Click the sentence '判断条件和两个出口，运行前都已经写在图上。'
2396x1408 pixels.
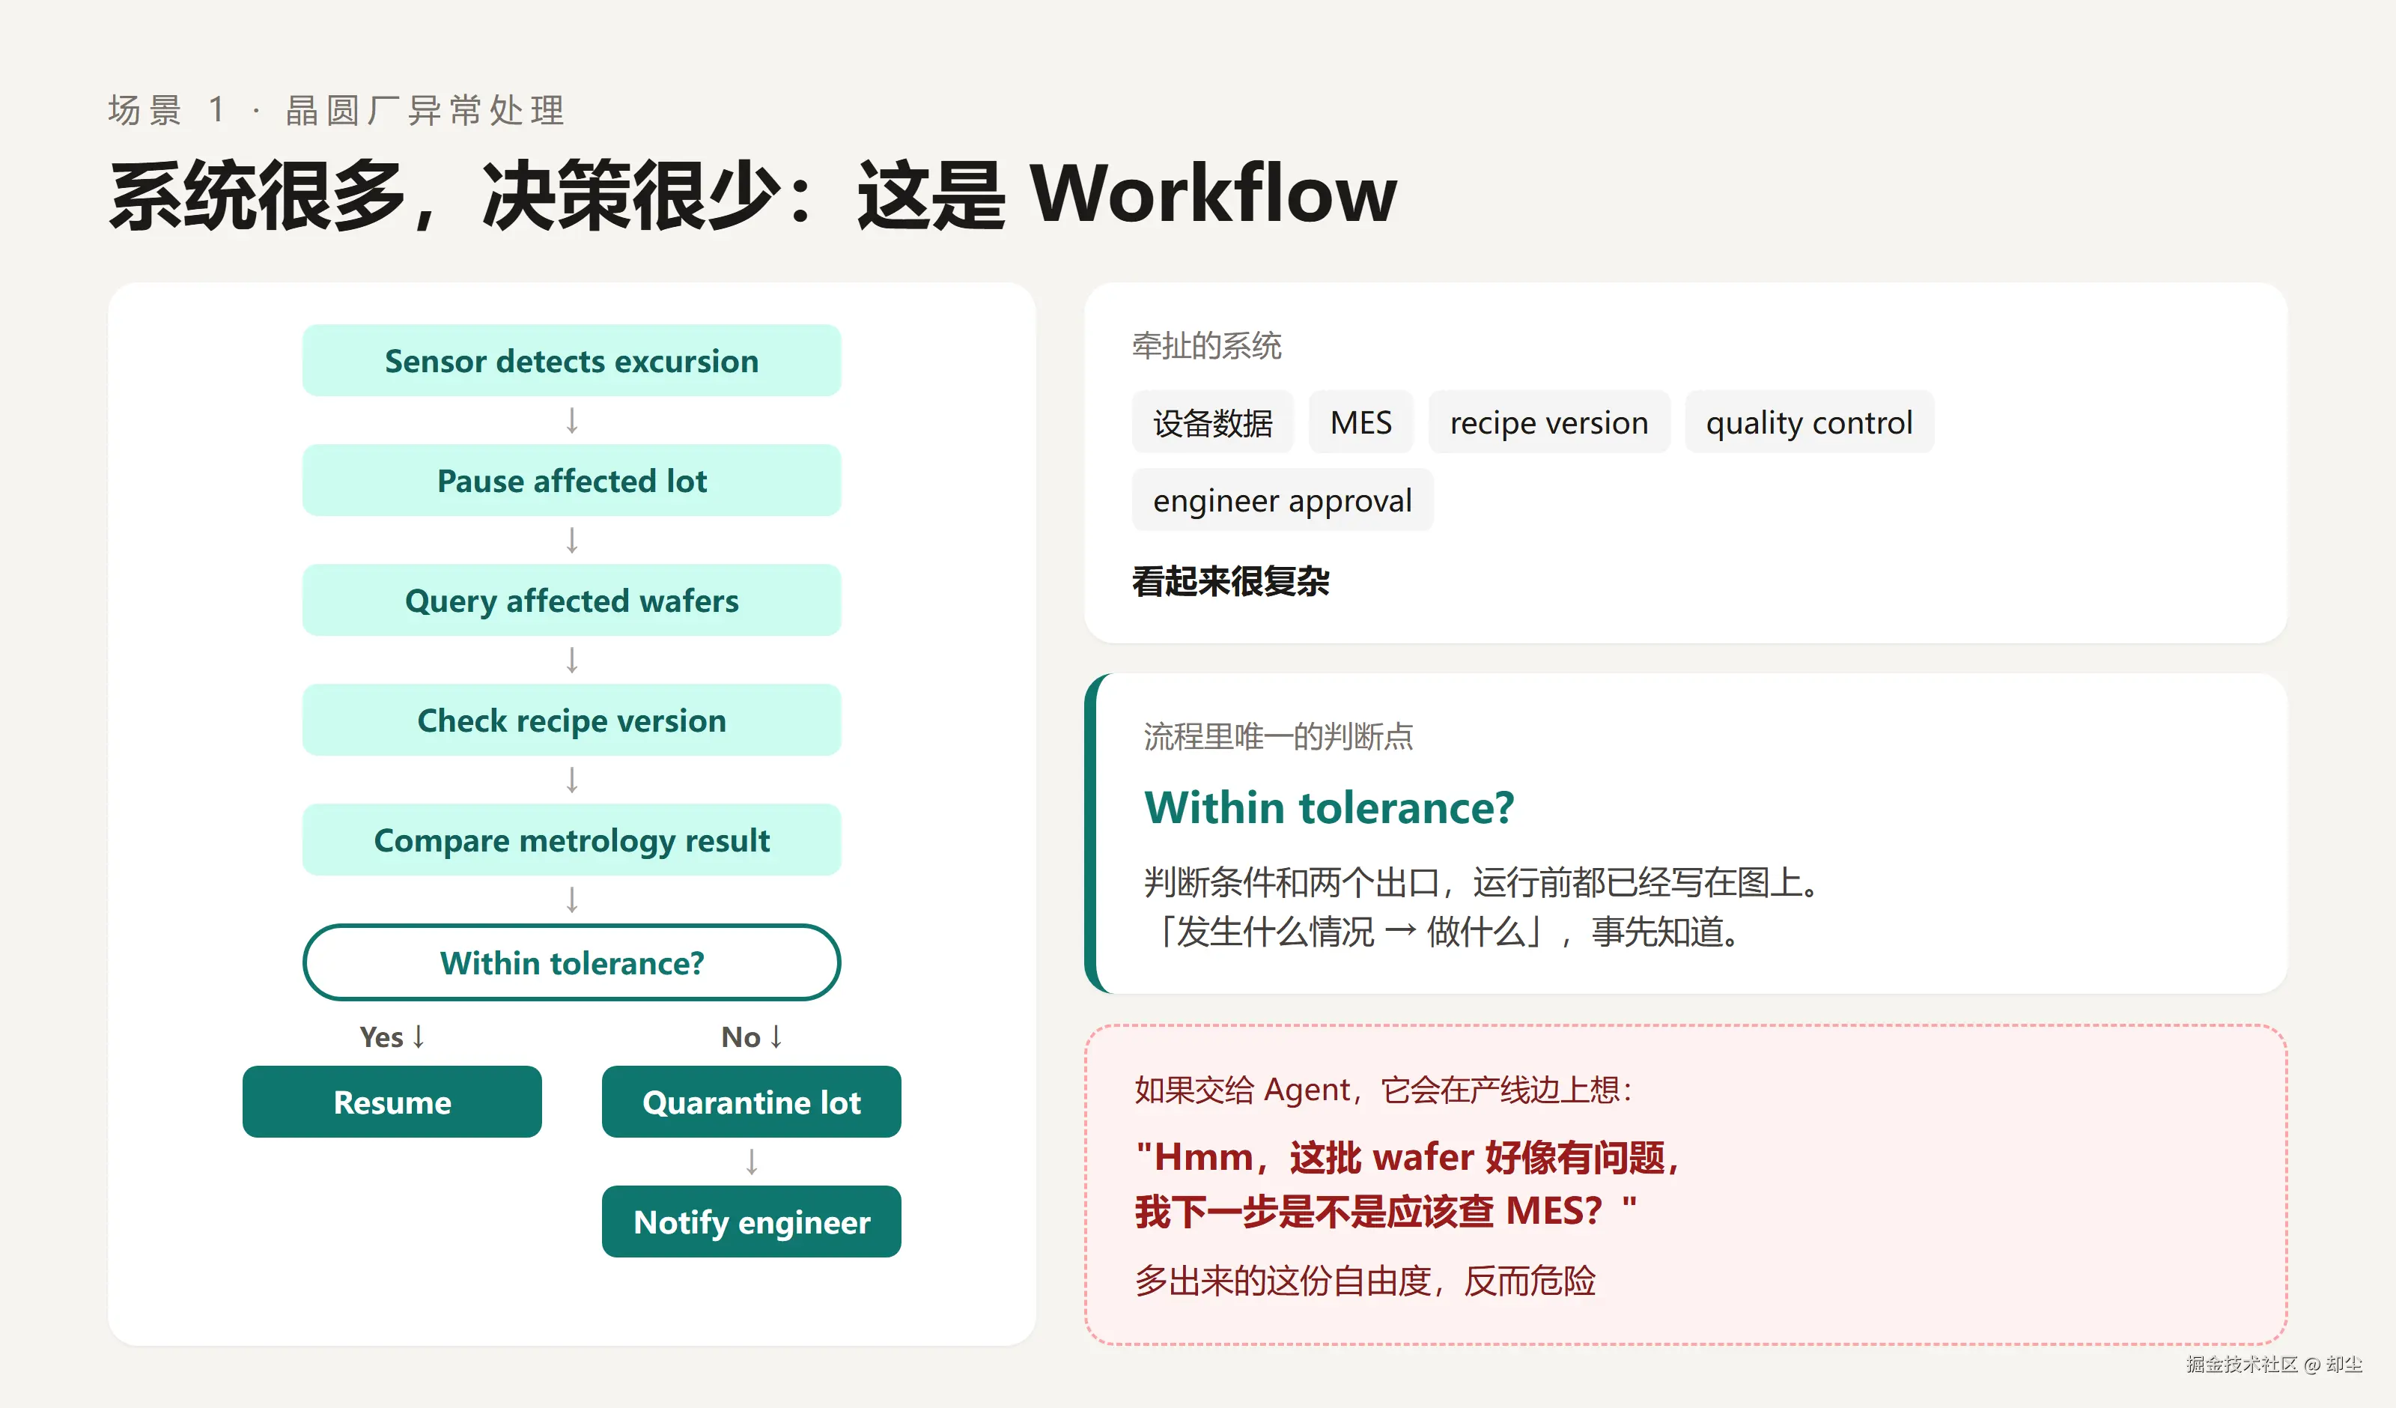[1481, 882]
